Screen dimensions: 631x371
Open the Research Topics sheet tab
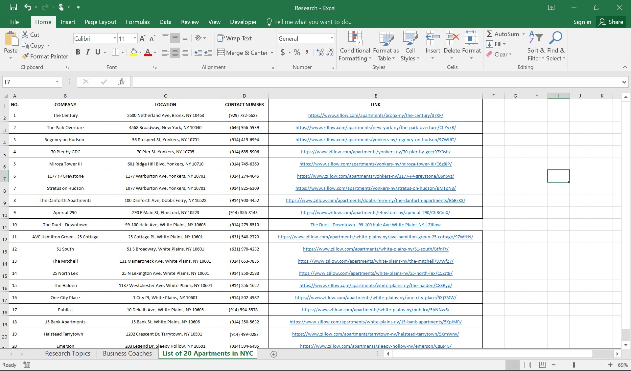tap(68, 354)
